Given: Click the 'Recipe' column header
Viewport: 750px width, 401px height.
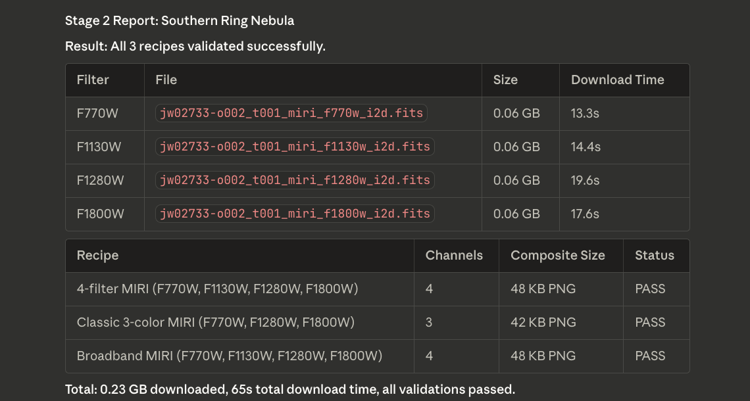Looking at the screenshot, I should [x=97, y=255].
